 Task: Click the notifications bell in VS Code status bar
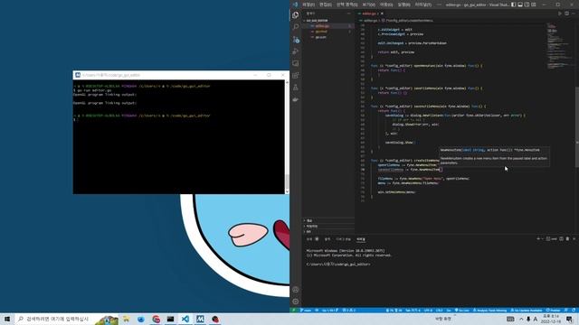(574, 311)
